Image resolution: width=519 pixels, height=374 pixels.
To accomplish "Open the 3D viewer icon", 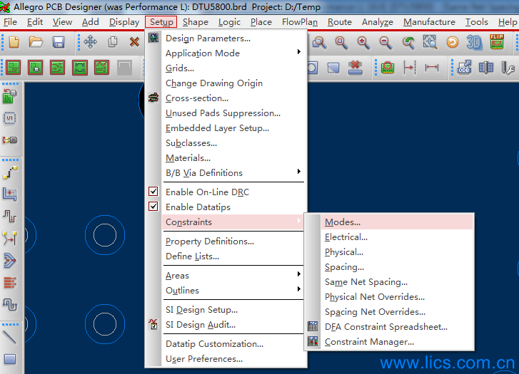I will (474, 42).
